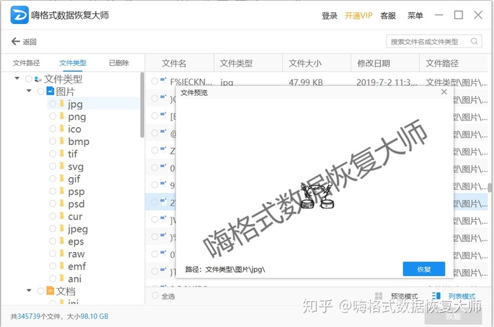This screenshot has height=327, width=494.
Task: Click the jpeg folder icon
Action: [x=62, y=228]
